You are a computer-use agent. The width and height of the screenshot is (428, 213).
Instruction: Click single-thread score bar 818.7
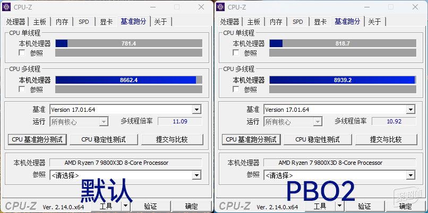click(343, 43)
